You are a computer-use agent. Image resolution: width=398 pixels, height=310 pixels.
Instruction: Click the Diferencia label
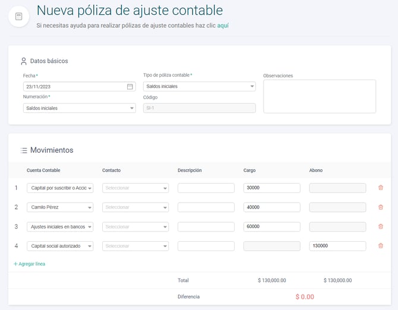[188, 296]
